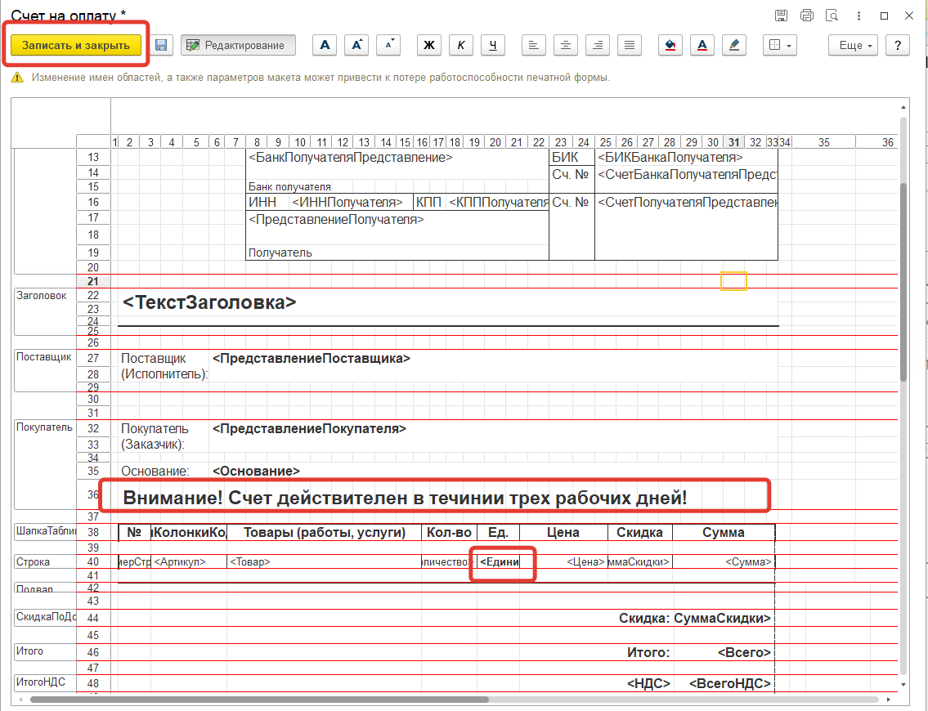Click the '<БИКБанкаПолучателя>' cell
928x711 pixels.
coord(686,158)
